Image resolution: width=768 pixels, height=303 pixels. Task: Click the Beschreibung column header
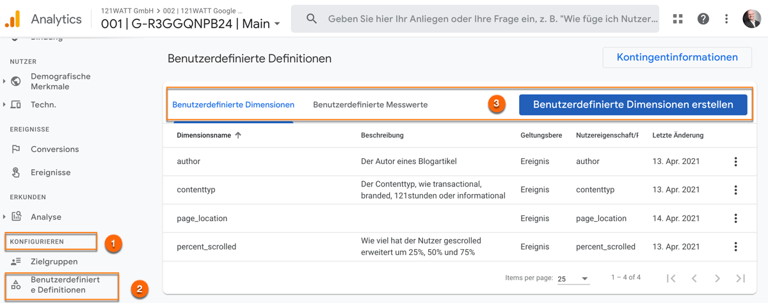(382, 135)
